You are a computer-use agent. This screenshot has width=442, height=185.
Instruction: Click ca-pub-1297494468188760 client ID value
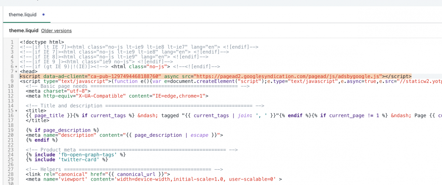(x=124, y=76)
